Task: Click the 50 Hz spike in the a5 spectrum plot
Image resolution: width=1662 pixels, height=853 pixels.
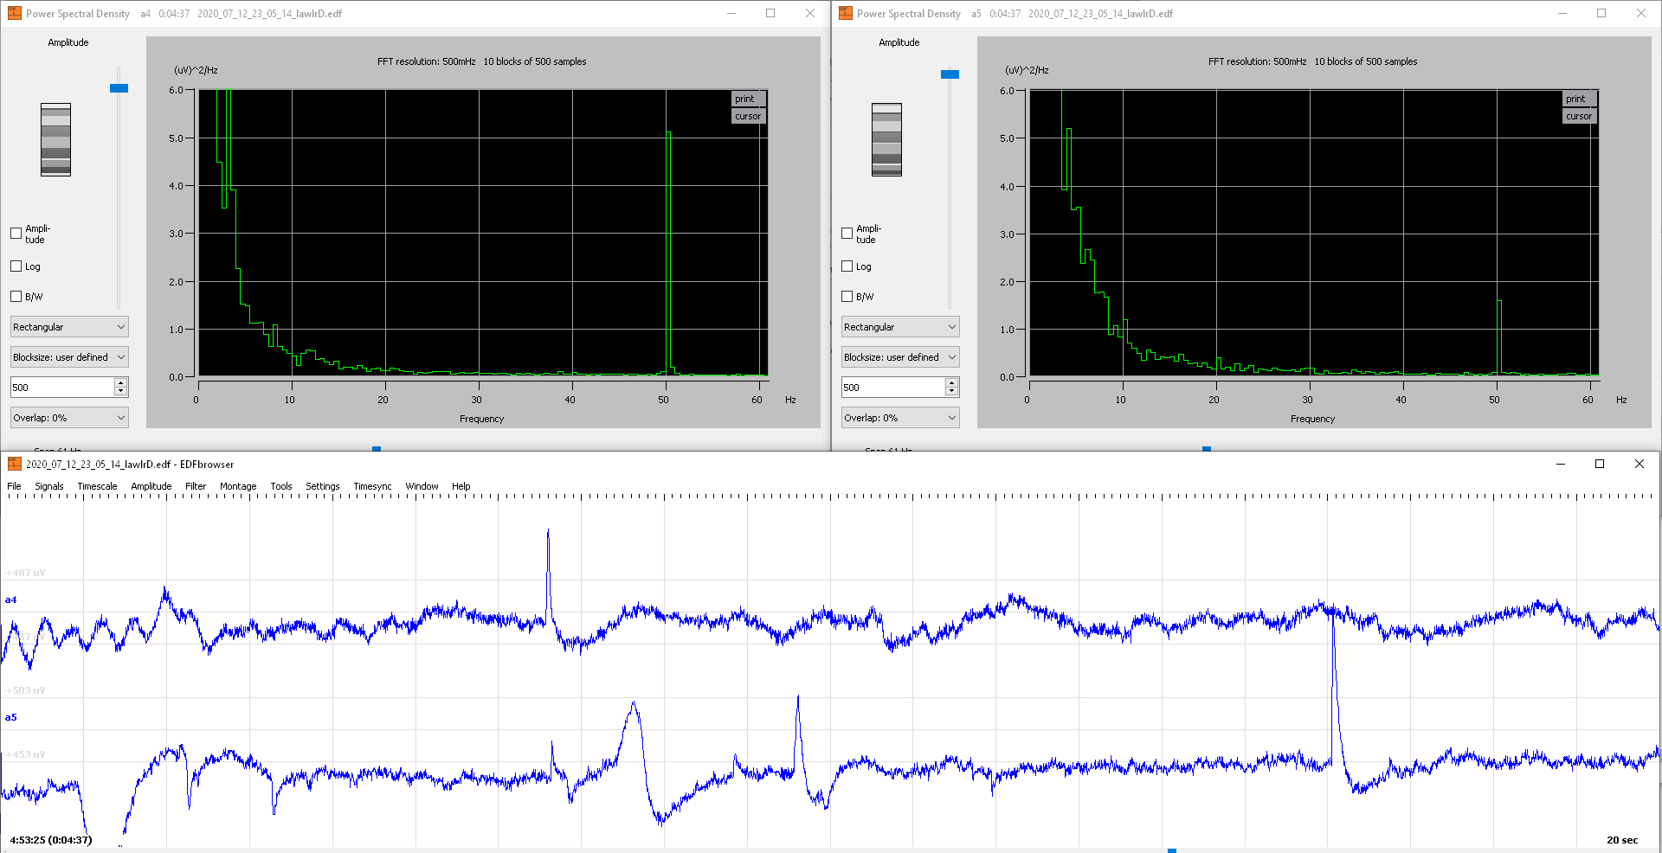Action: click(x=1499, y=337)
